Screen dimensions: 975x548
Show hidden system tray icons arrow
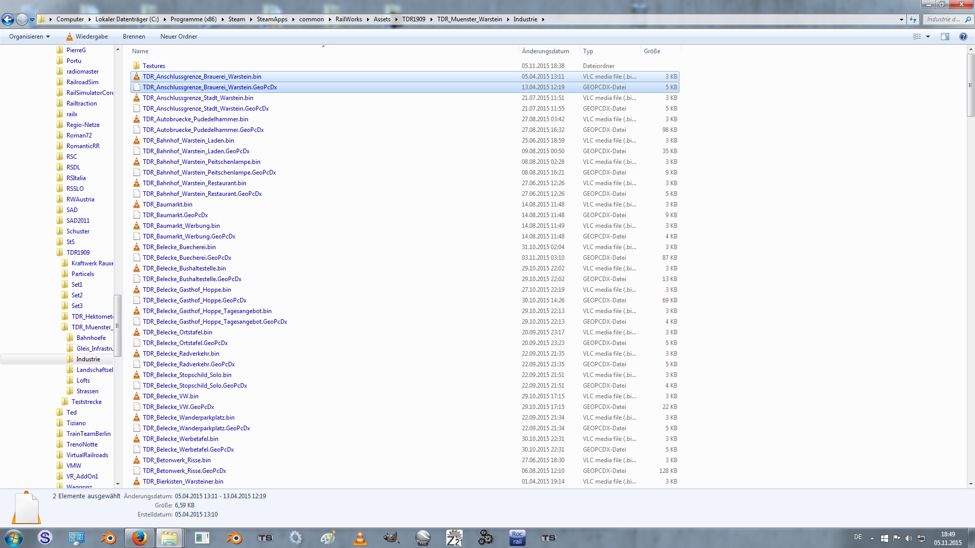coord(872,538)
